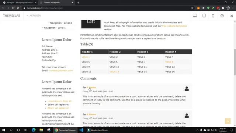
Task: Open the Chrome three-dot menu
Action: pos(233,8)
